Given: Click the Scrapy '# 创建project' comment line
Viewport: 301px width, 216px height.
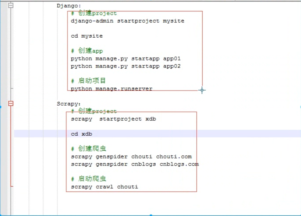Looking at the screenshot, I should [x=94, y=111].
